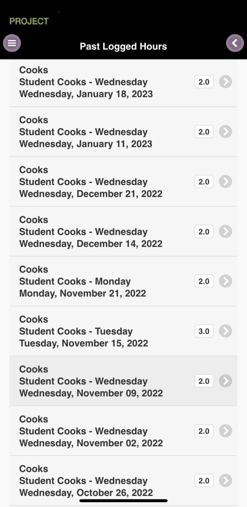Expand Tuesday, November 15 entry chevron
This screenshot has width=247, height=507.
point(225,331)
